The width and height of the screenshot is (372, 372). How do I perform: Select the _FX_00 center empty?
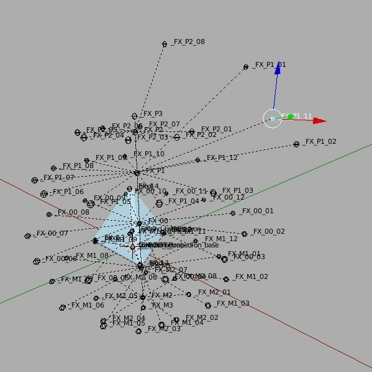tap(139, 223)
